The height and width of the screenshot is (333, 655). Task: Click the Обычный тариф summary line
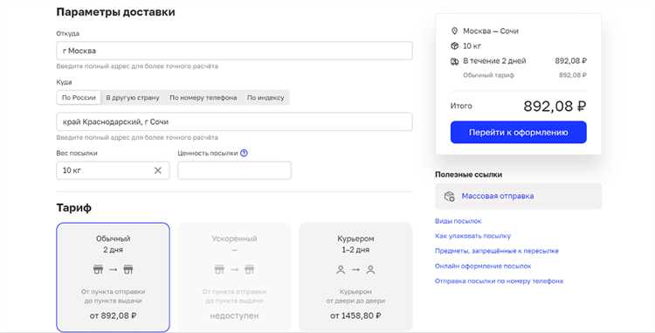tap(489, 75)
